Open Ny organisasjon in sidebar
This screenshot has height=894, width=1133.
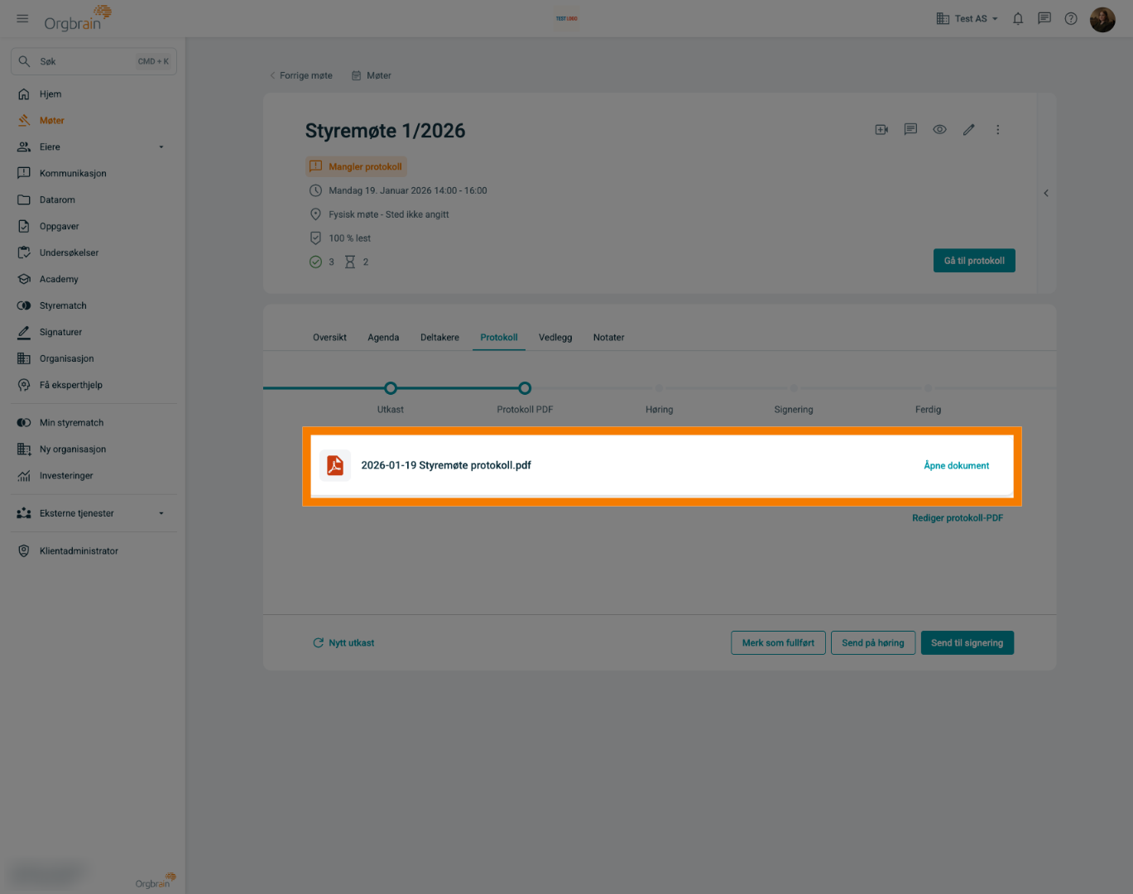tap(73, 449)
